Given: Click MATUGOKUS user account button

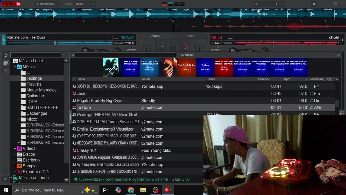Looking at the screenshot, I should (x=47, y=4).
